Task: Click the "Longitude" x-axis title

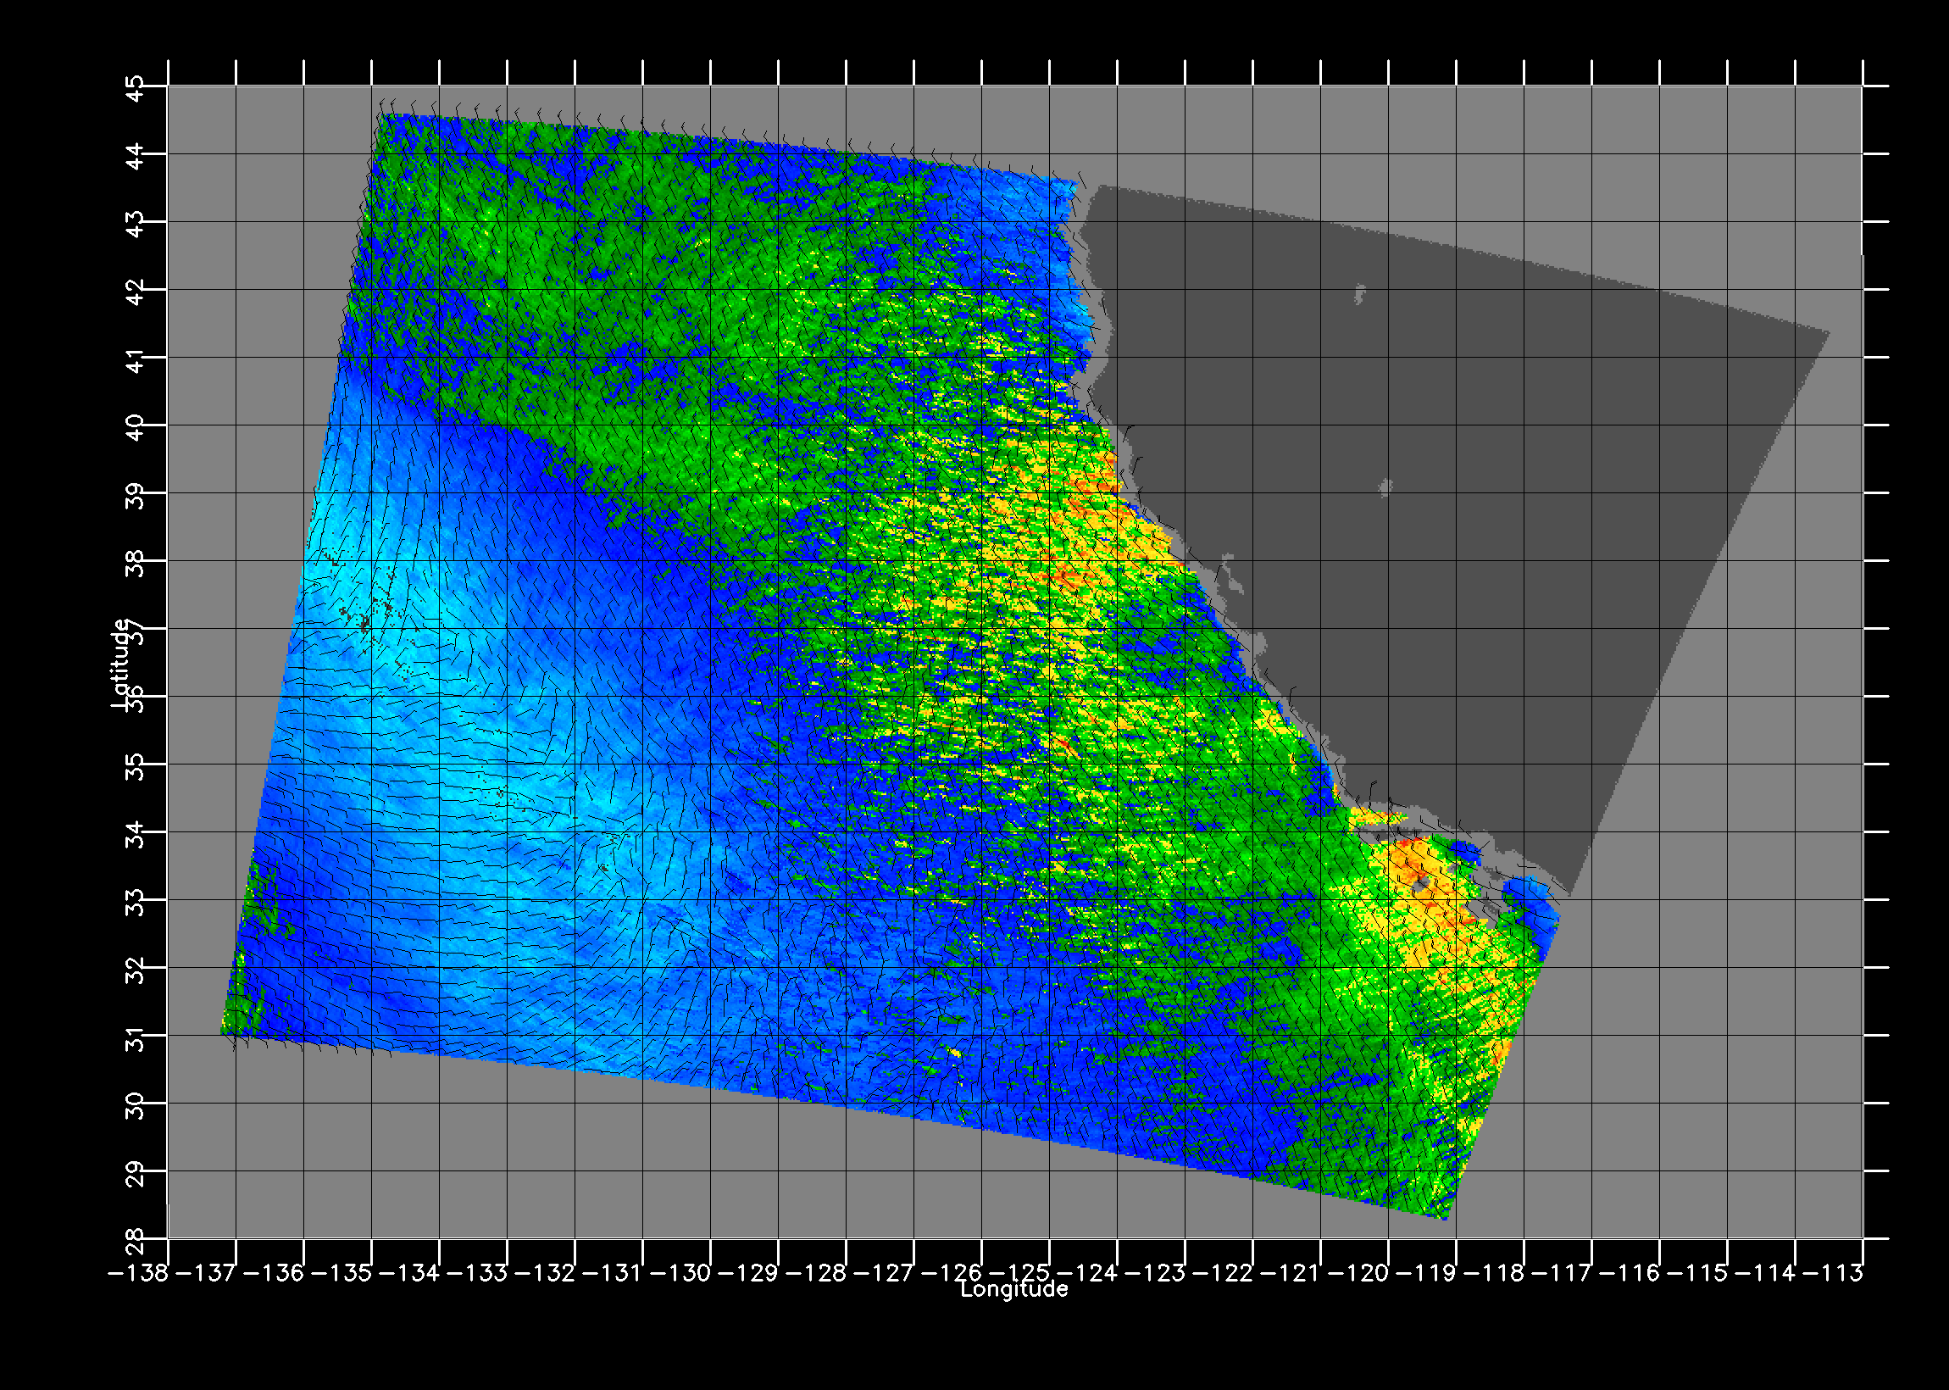Action: coord(1013,1289)
